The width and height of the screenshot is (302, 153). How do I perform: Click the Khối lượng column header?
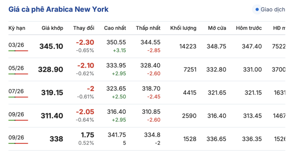pos(183,28)
